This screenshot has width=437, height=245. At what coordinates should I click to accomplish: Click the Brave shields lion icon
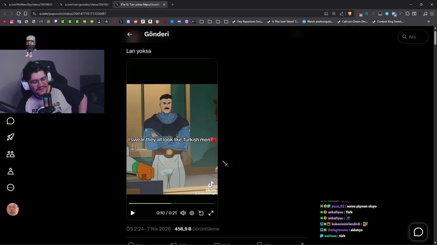click(350, 14)
